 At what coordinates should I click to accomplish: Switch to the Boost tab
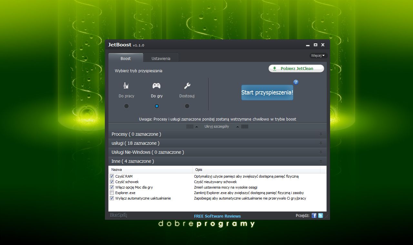126,58
